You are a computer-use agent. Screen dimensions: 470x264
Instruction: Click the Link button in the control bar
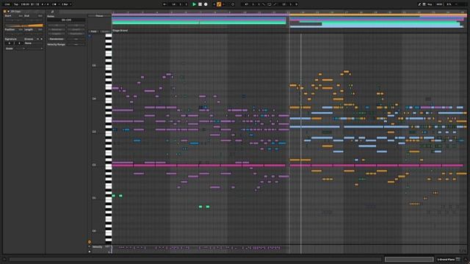point(7,4)
